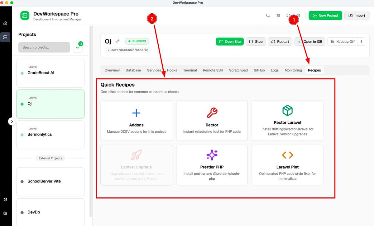Select the DevDb external project

click(x=50, y=212)
